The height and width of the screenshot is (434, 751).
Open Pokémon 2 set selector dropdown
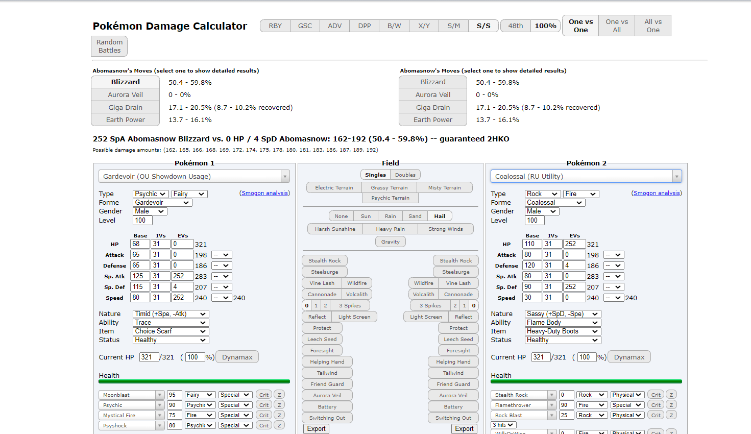click(x=586, y=176)
